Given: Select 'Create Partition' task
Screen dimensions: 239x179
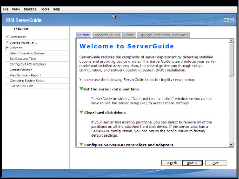Looking at the screenshot, I should (x=21, y=70).
